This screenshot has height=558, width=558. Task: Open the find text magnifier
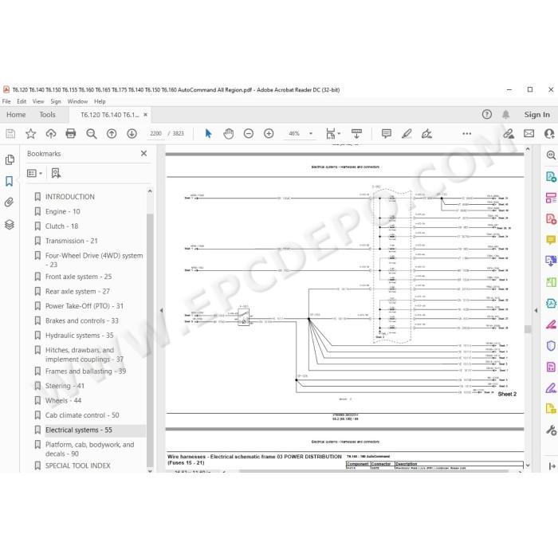(x=91, y=134)
